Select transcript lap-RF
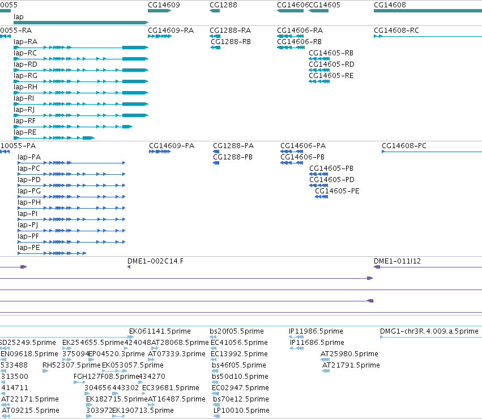This screenshot has height=419, width=482. [x=24, y=121]
